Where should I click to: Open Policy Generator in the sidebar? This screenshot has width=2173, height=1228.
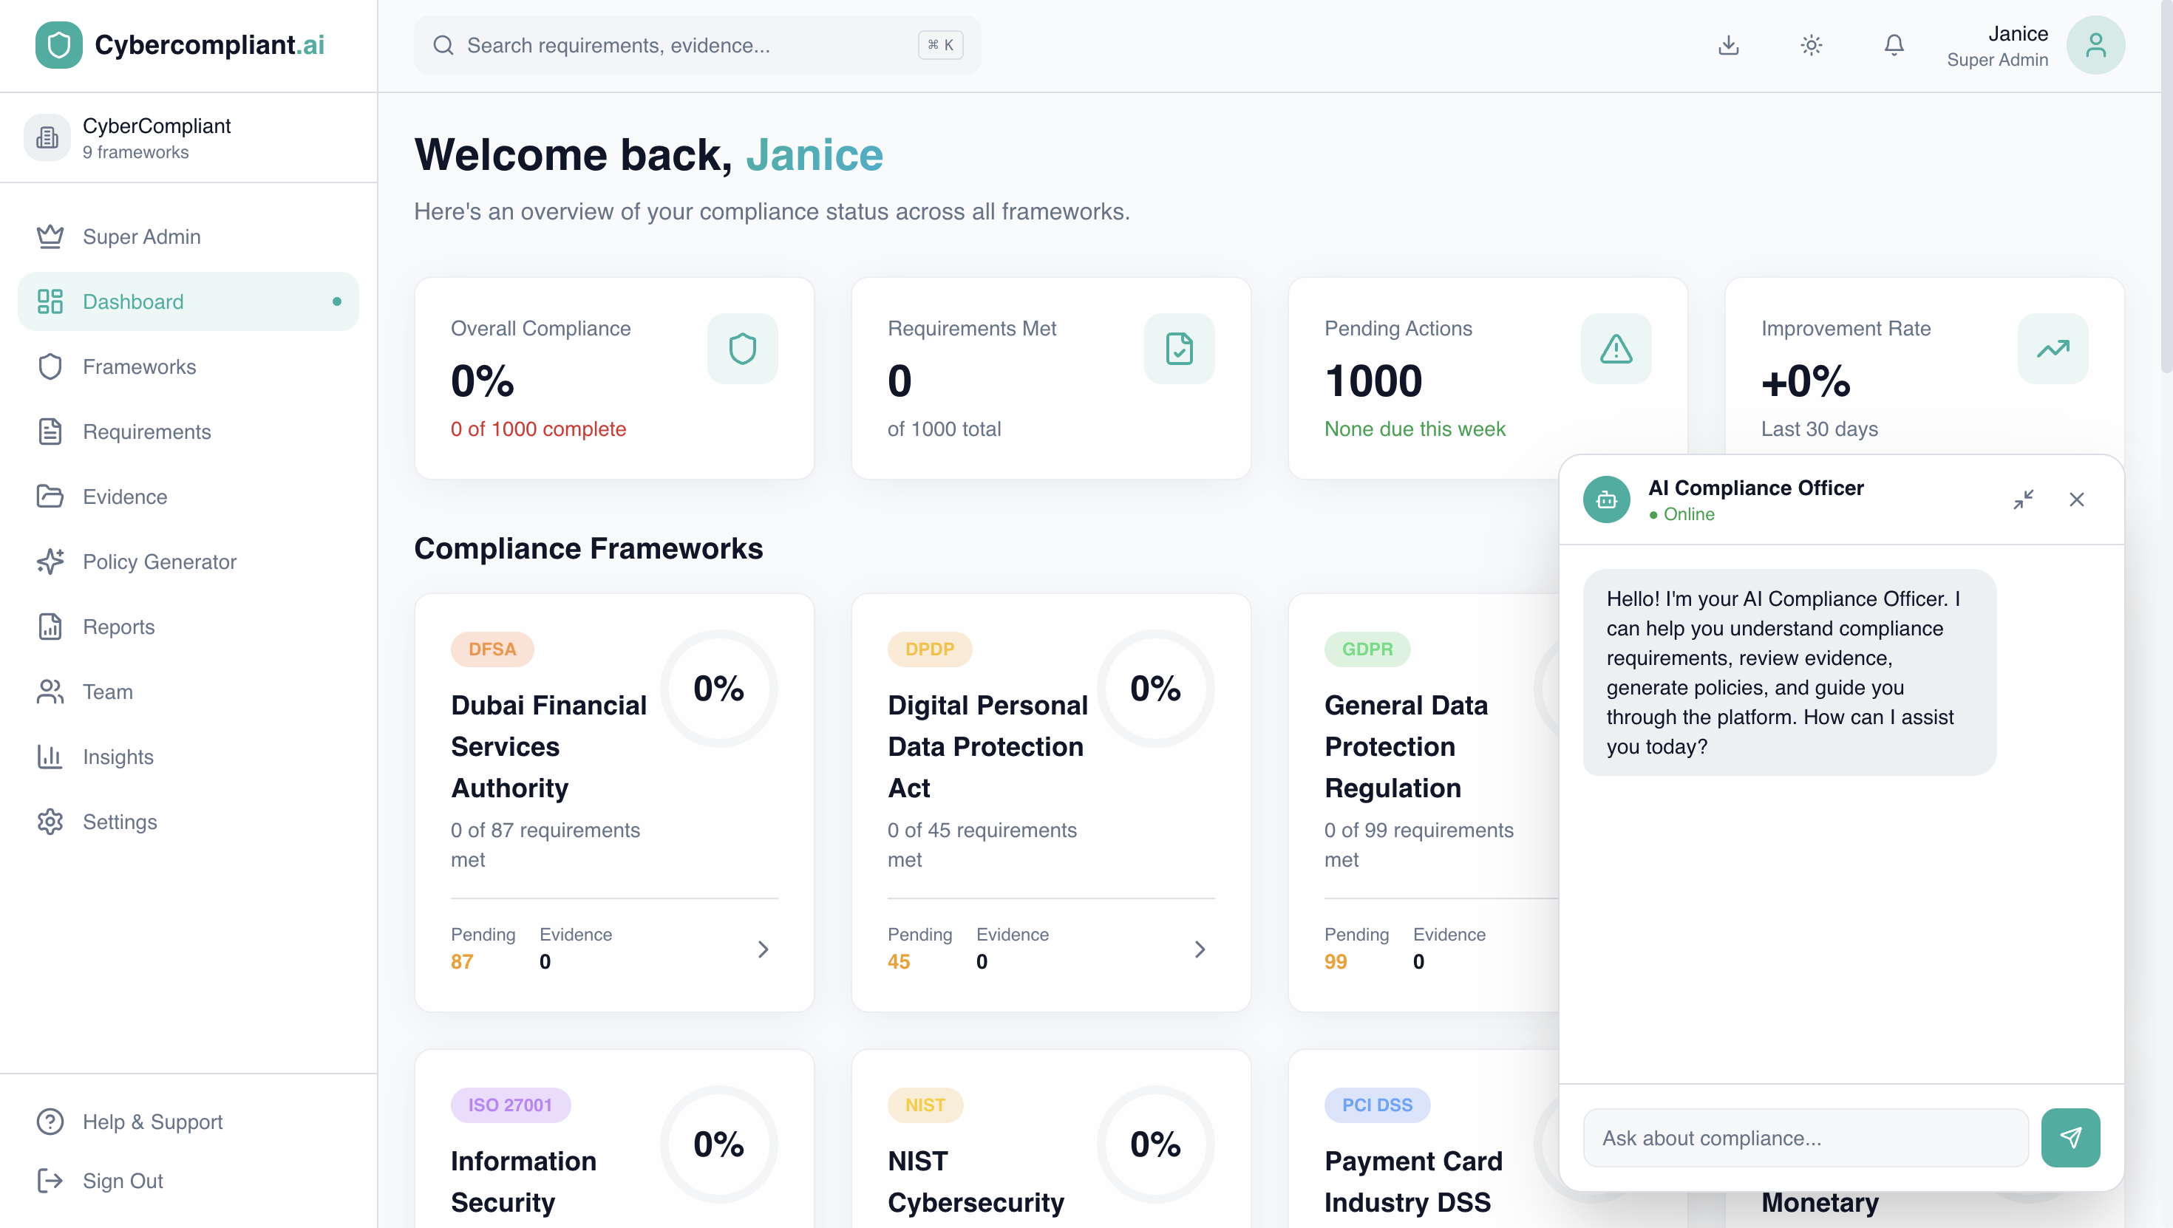tap(159, 562)
